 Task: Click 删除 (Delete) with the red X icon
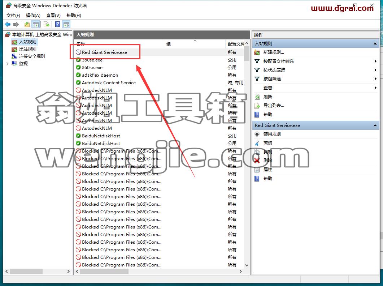268,161
